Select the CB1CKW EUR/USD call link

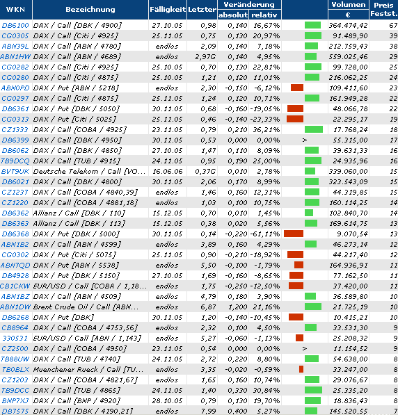click(15, 286)
